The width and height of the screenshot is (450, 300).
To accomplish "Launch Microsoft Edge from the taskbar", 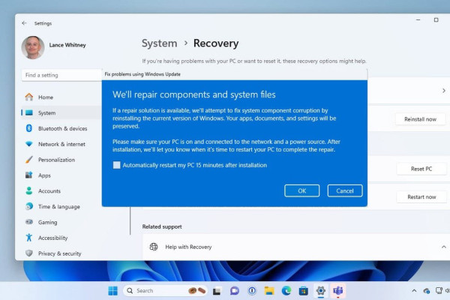I will (286, 291).
